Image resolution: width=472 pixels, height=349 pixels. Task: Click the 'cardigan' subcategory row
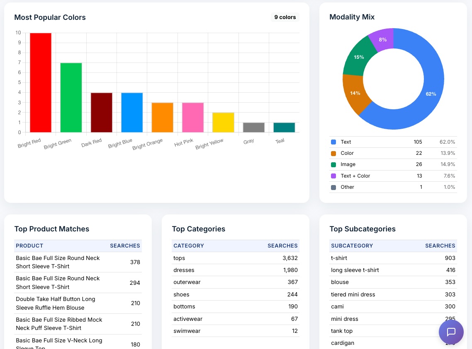point(393,343)
